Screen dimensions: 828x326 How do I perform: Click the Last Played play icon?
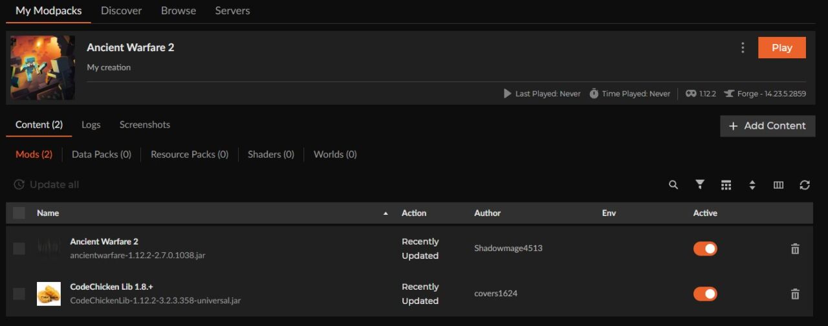tap(507, 94)
